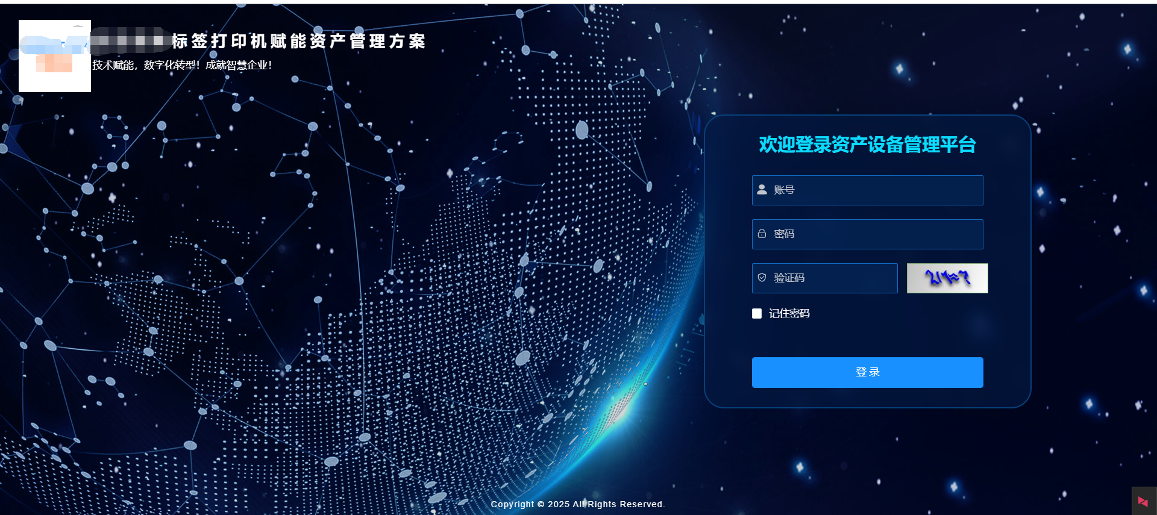Click the 欢迎登录资产设备管理平台 heading
The image size is (1157, 515).
coord(867,145)
